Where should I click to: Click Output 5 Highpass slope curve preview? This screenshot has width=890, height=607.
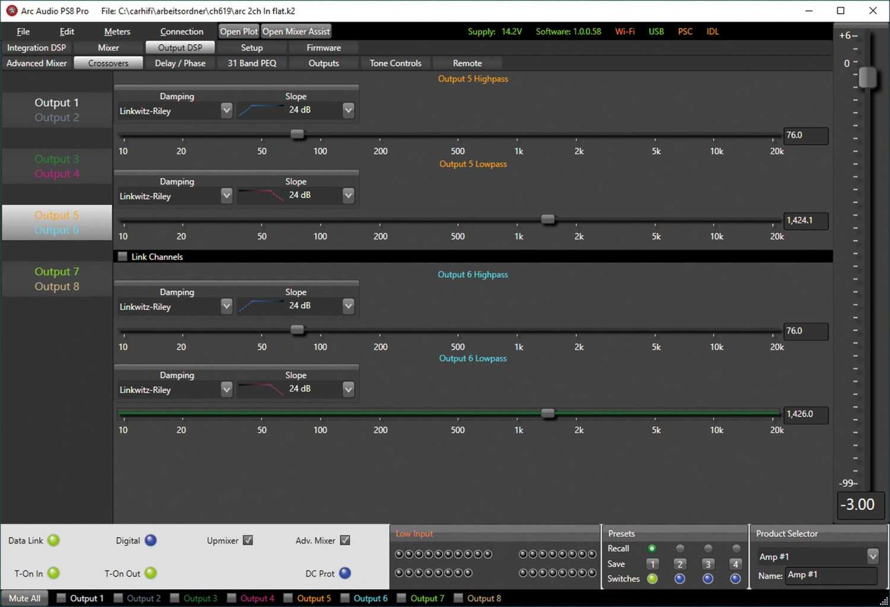[x=261, y=110]
